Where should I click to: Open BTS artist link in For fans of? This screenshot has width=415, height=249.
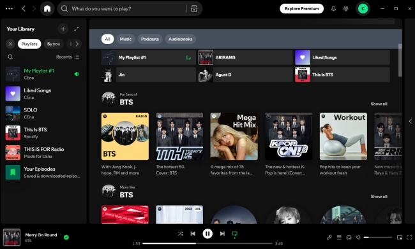click(x=126, y=102)
